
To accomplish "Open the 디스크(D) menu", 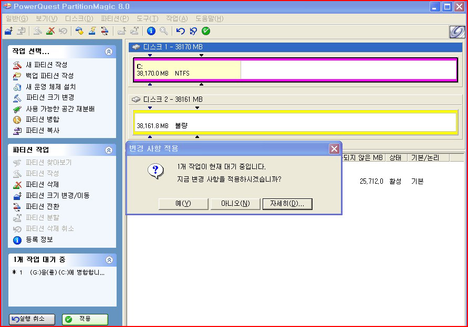I will pyautogui.click(x=79, y=19).
